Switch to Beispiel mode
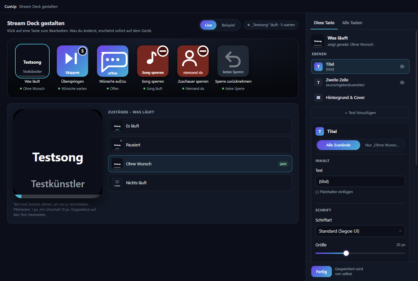The width and height of the screenshot is (418, 281). click(x=228, y=25)
